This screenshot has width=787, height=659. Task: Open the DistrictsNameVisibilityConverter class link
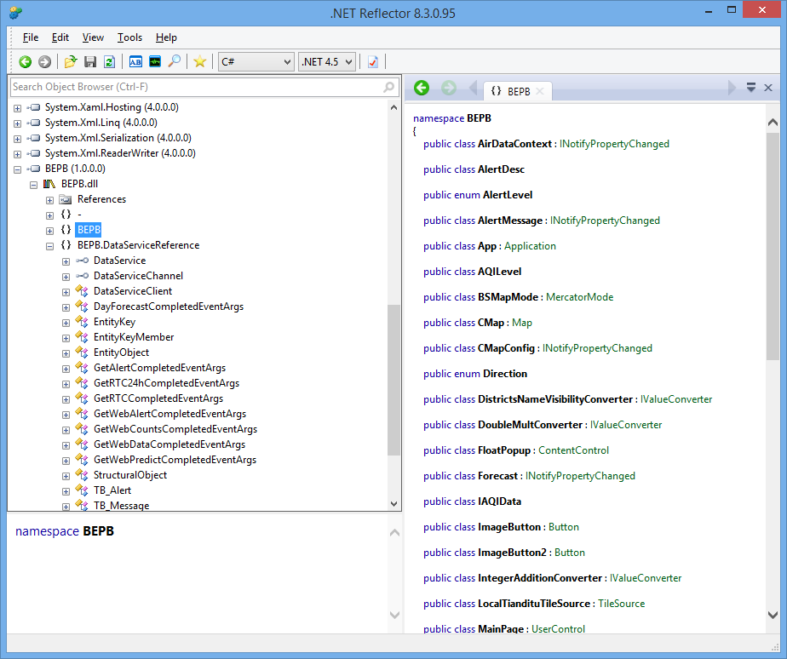click(555, 399)
